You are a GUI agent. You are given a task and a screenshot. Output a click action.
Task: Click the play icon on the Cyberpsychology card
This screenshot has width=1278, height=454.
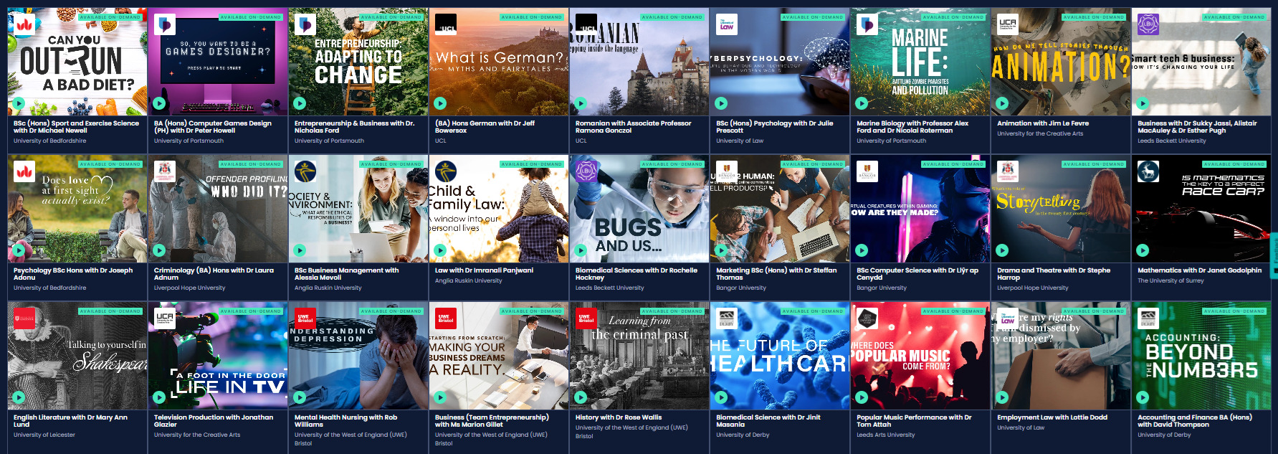point(721,103)
